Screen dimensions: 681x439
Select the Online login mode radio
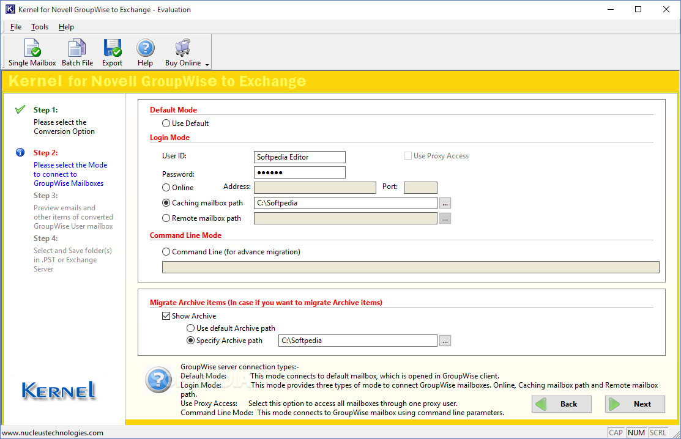166,187
